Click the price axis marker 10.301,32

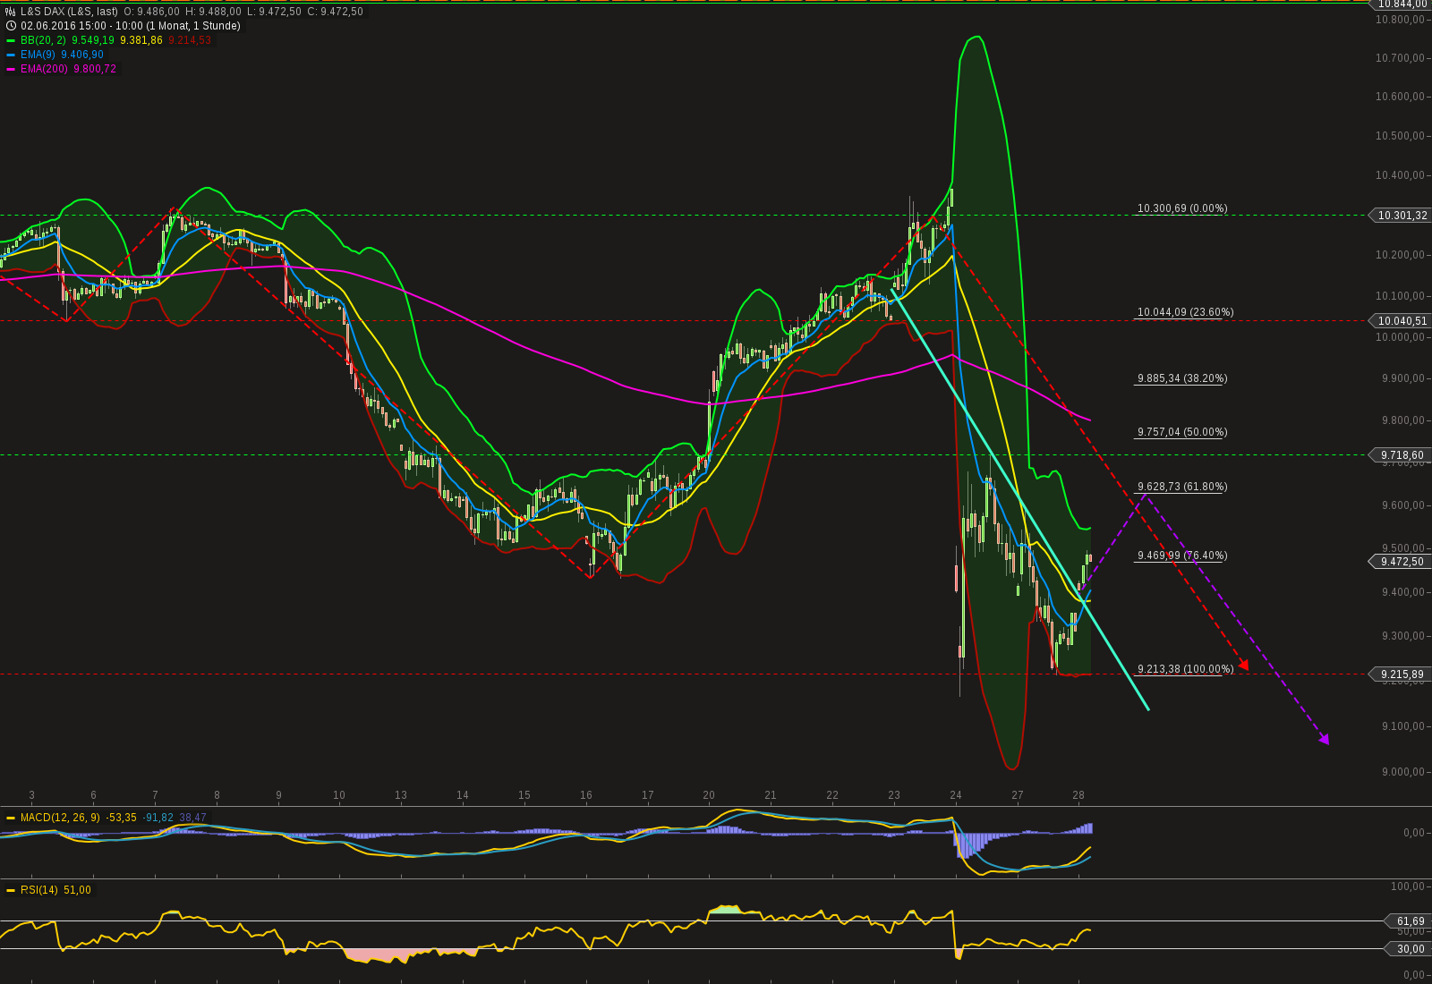(x=1399, y=216)
